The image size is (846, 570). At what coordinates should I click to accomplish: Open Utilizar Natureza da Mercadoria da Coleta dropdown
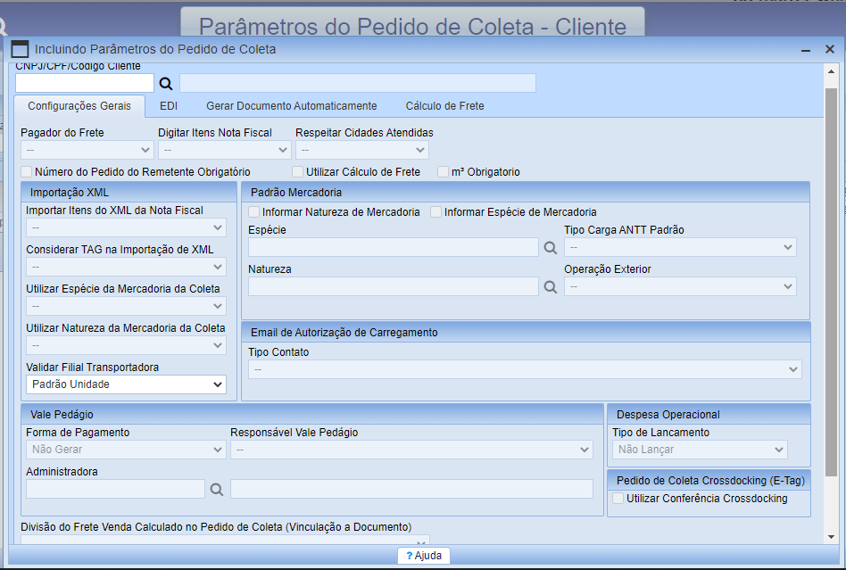click(x=126, y=345)
